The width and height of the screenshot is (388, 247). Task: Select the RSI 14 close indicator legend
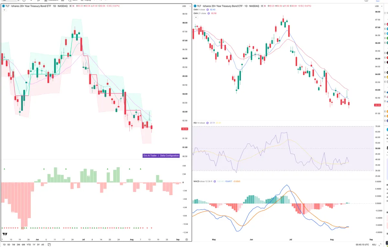[x=199, y=123]
